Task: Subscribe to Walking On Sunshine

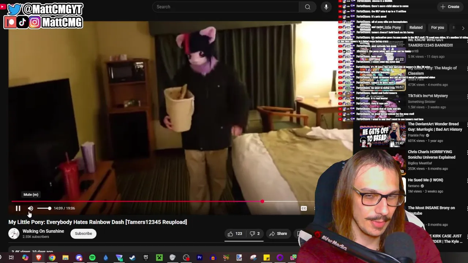Action: 83,233
